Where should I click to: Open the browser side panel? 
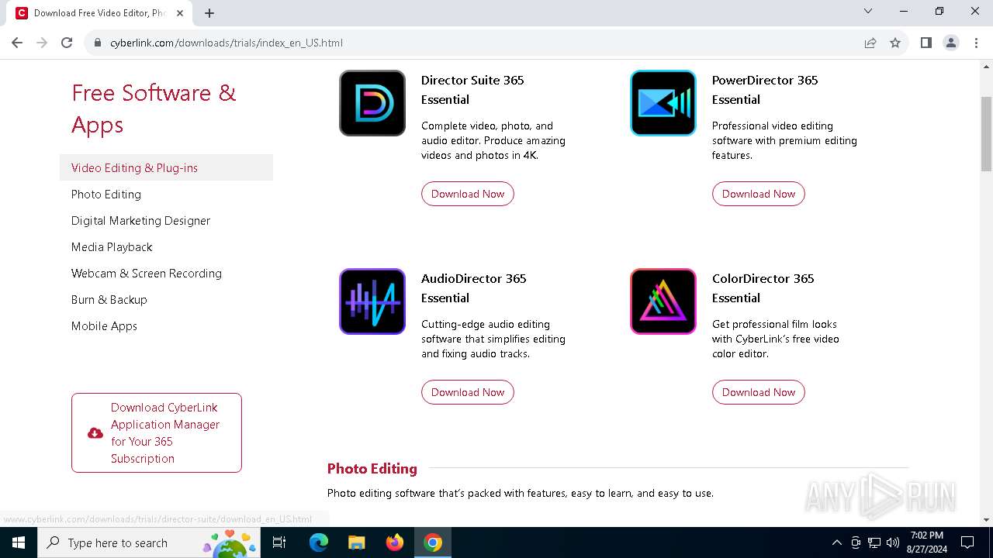click(926, 43)
